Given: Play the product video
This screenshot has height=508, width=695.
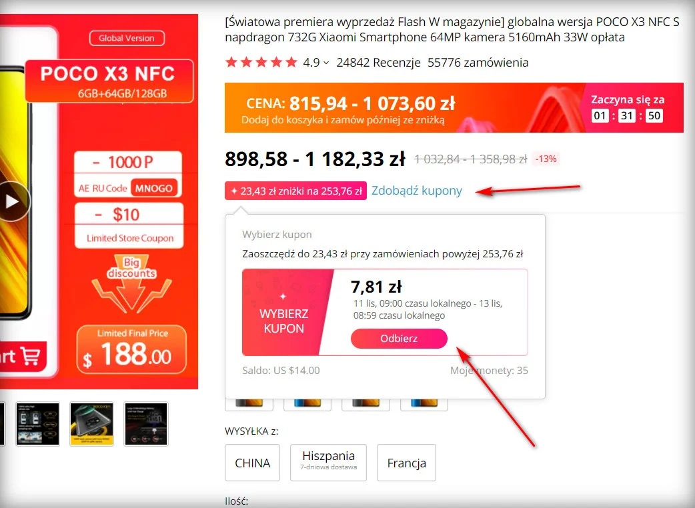Looking at the screenshot, I should point(13,201).
